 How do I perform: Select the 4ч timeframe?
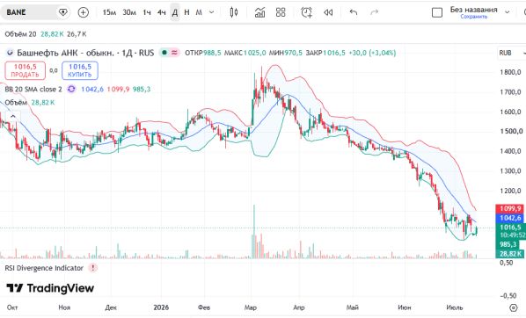tap(161, 12)
